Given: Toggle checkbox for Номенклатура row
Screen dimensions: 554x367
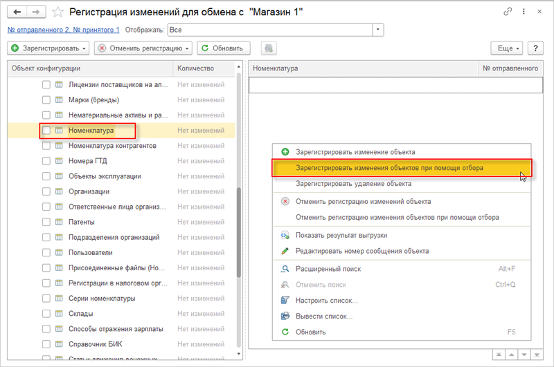Looking at the screenshot, I should [x=46, y=130].
